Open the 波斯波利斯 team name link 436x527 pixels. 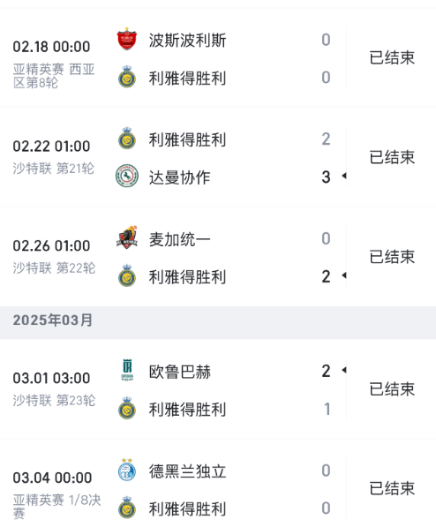[x=188, y=41]
